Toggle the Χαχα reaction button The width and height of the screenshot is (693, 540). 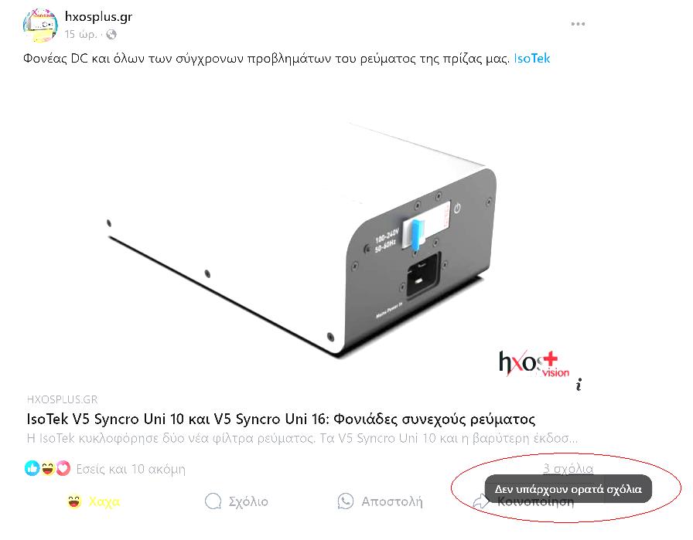tap(94, 501)
